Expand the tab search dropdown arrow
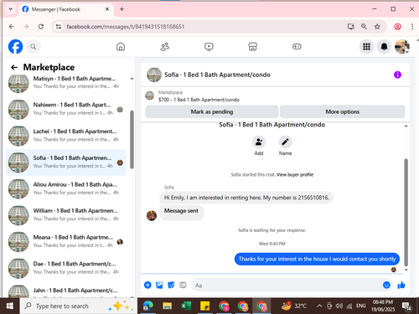This screenshot has width=419, height=314. pos(11,9)
